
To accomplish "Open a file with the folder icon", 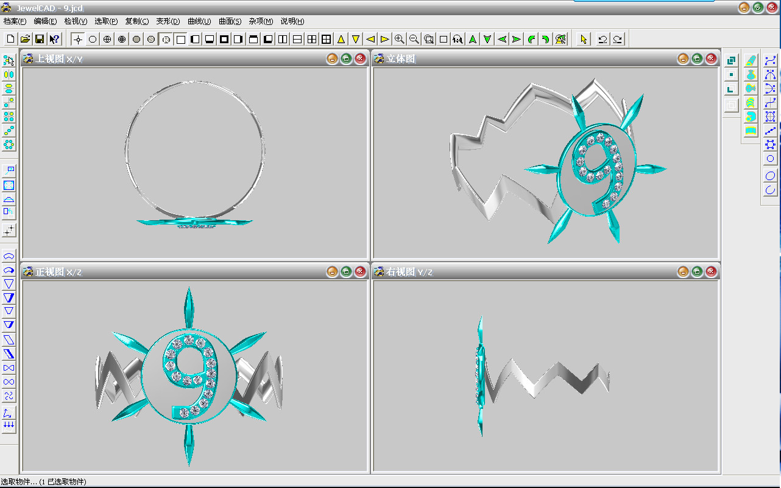I will coord(25,39).
